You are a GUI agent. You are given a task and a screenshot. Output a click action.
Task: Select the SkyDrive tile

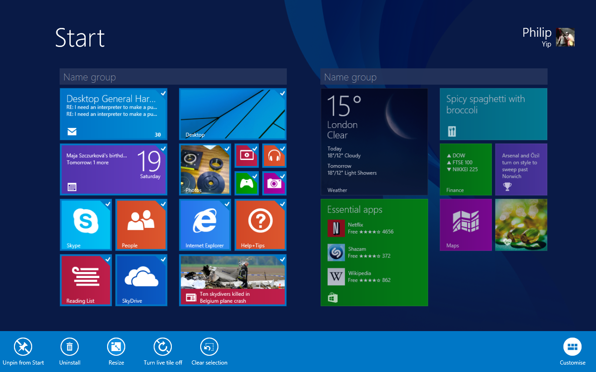(141, 280)
